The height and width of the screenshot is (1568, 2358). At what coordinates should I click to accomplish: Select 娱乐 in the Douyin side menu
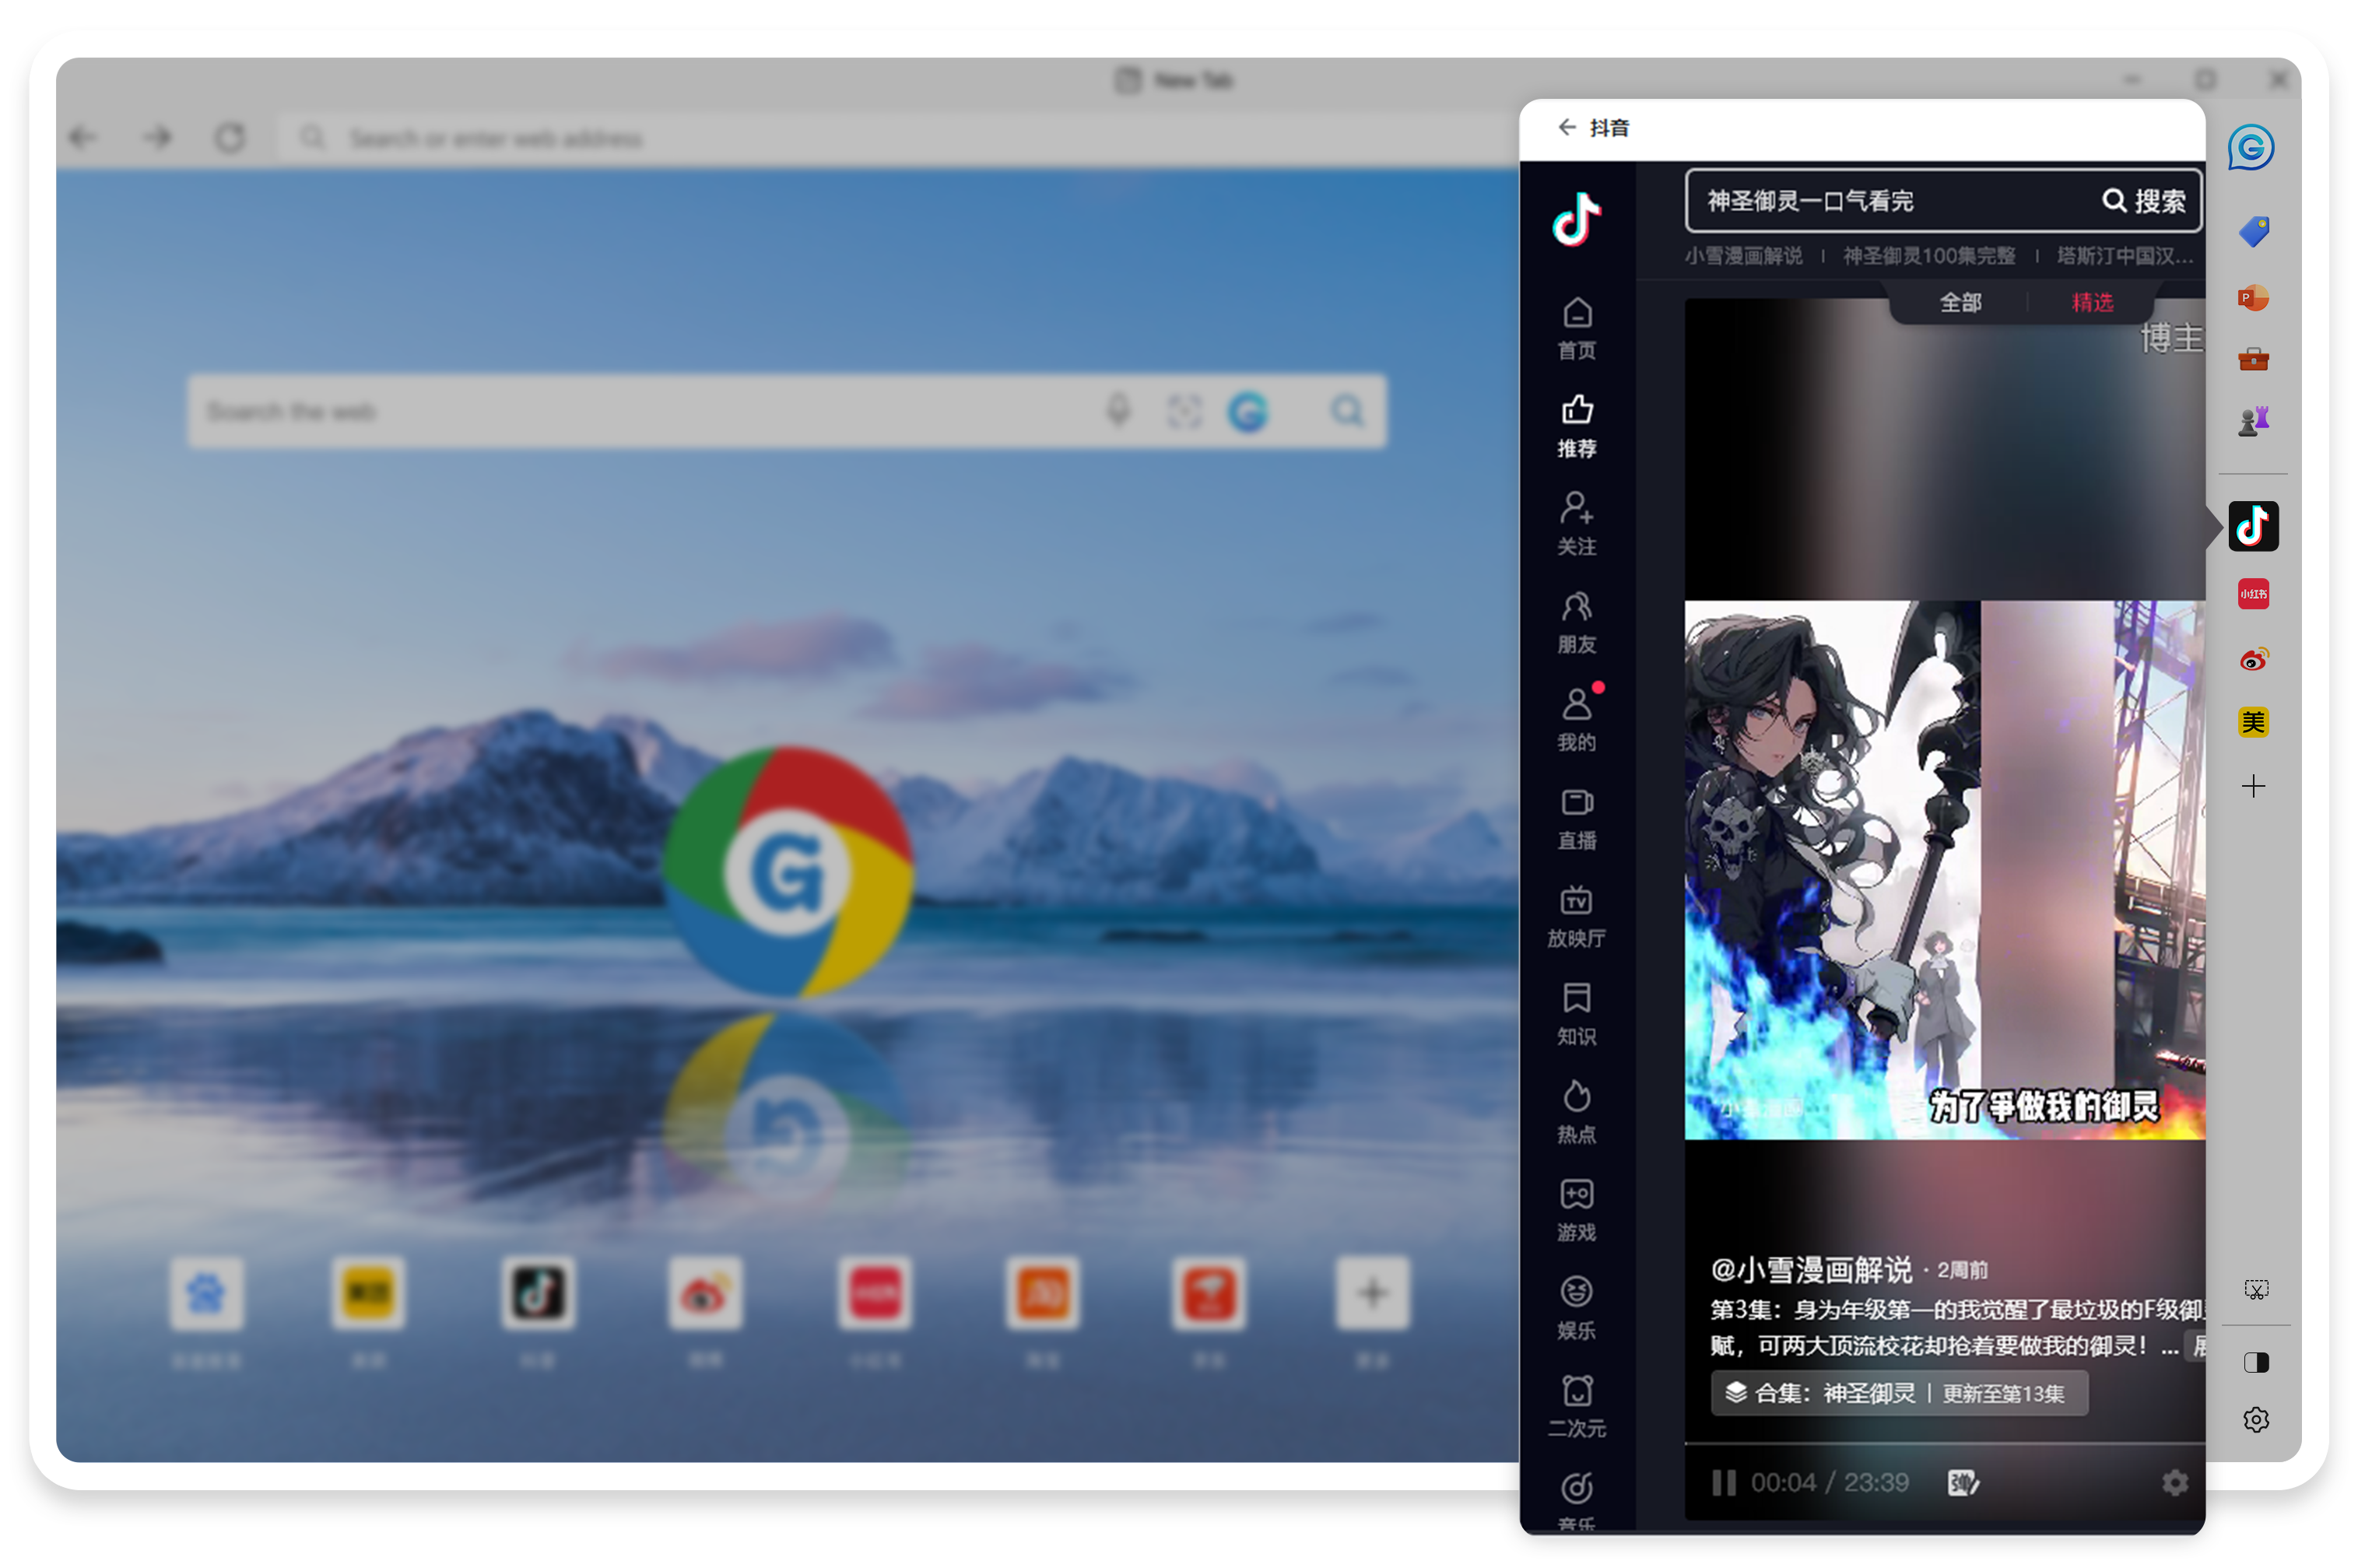pyautogui.click(x=1576, y=1308)
